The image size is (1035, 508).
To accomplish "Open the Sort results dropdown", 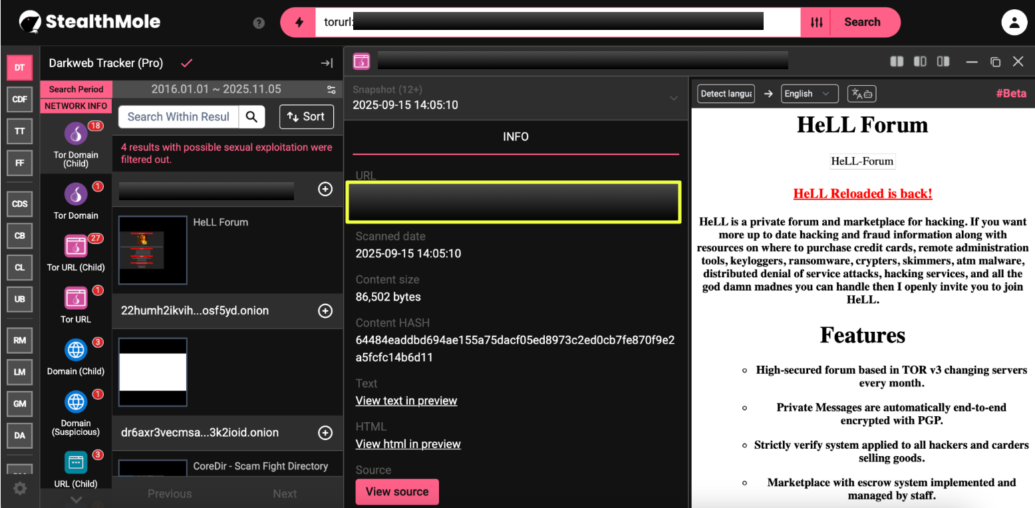I will (306, 117).
